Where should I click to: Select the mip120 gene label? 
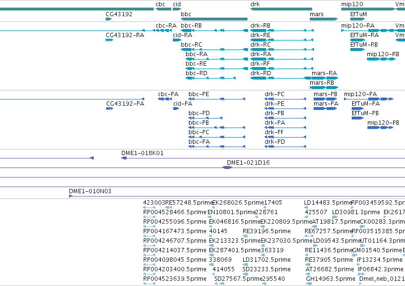tap(352, 4)
